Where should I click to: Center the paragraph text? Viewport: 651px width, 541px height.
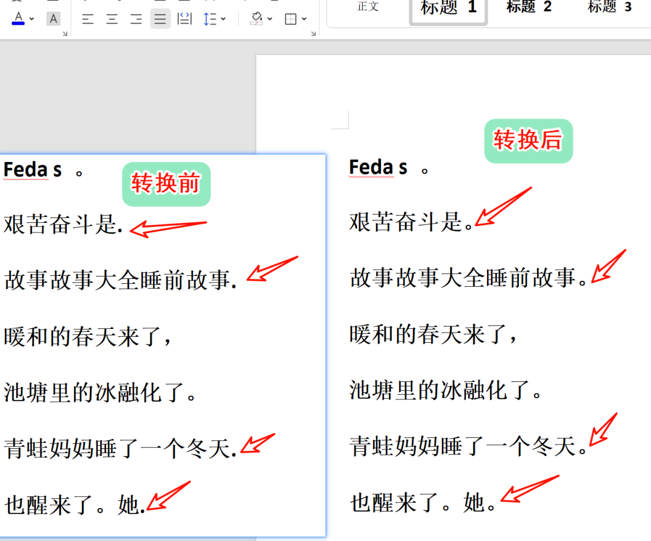click(x=112, y=19)
